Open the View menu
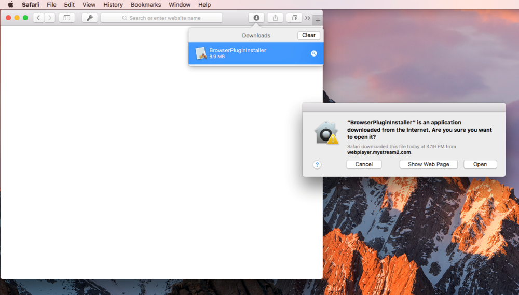The width and height of the screenshot is (519, 295). (89, 5)
